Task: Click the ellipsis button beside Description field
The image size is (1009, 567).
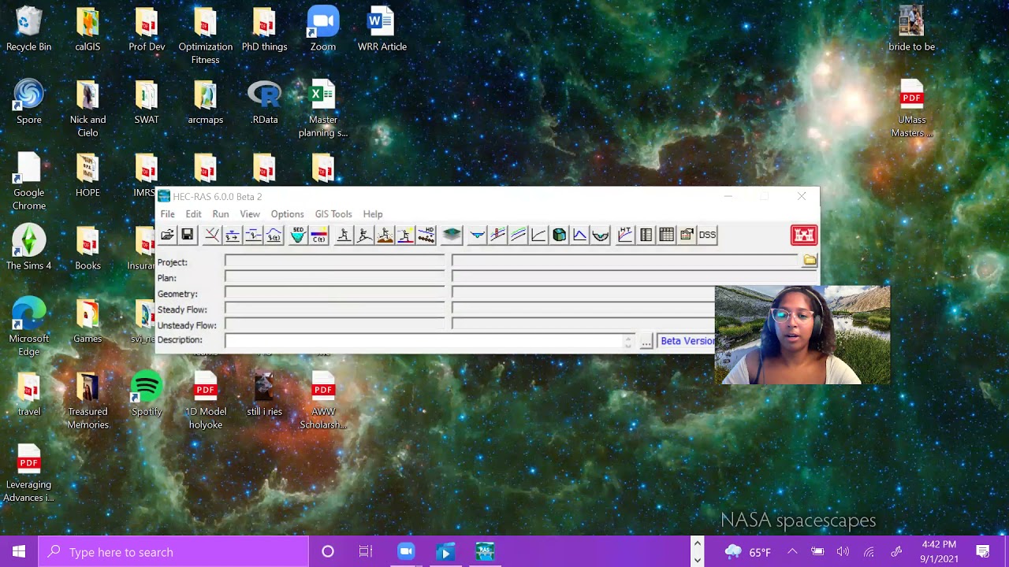Action: click(646, 341)
